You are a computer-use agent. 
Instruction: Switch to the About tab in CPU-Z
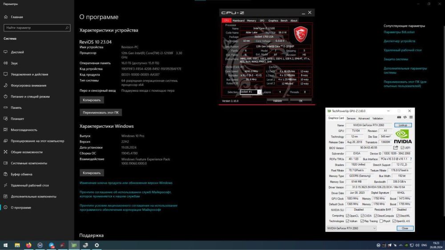[294, 20]
